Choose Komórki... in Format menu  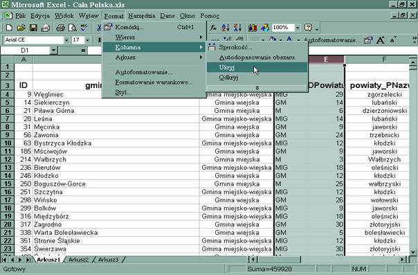pyautogui.click(x=154, y=27)
